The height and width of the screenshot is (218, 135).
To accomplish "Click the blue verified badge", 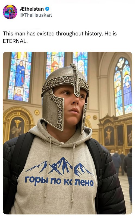I will coord(47,9).
